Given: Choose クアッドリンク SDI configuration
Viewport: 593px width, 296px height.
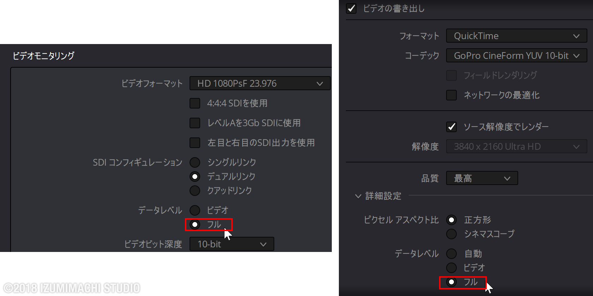Looking at the screenshot, I should coord(195,191).
